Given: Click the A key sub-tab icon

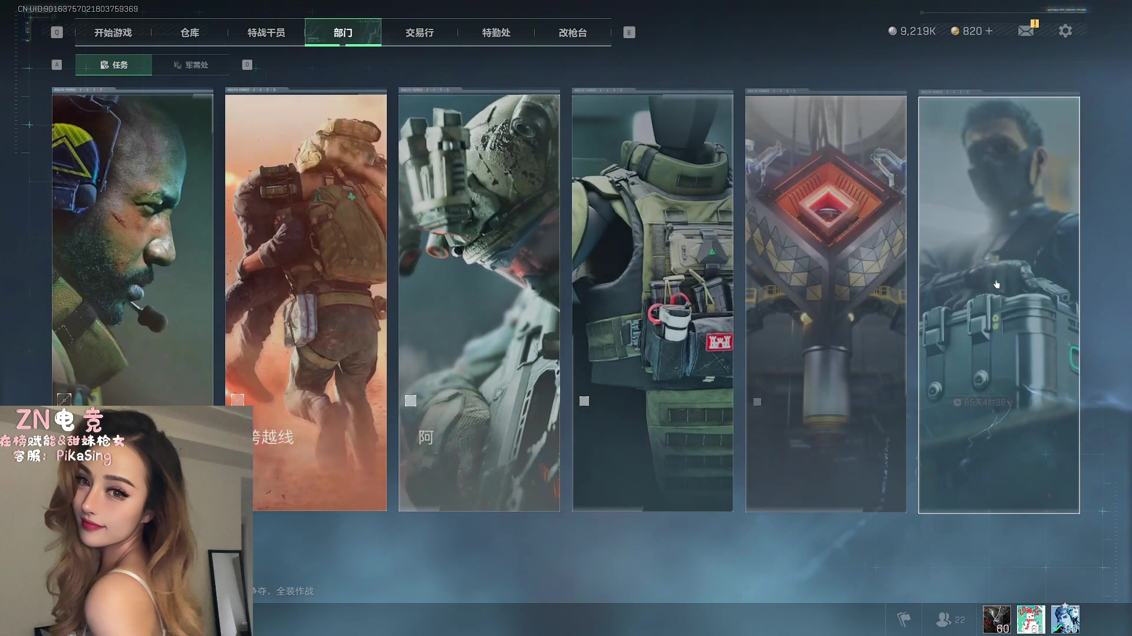Looking at the screenshot, I should pos(57,65).
